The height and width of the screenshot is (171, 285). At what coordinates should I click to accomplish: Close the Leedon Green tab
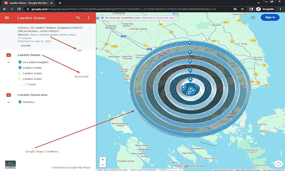[52, 3]
